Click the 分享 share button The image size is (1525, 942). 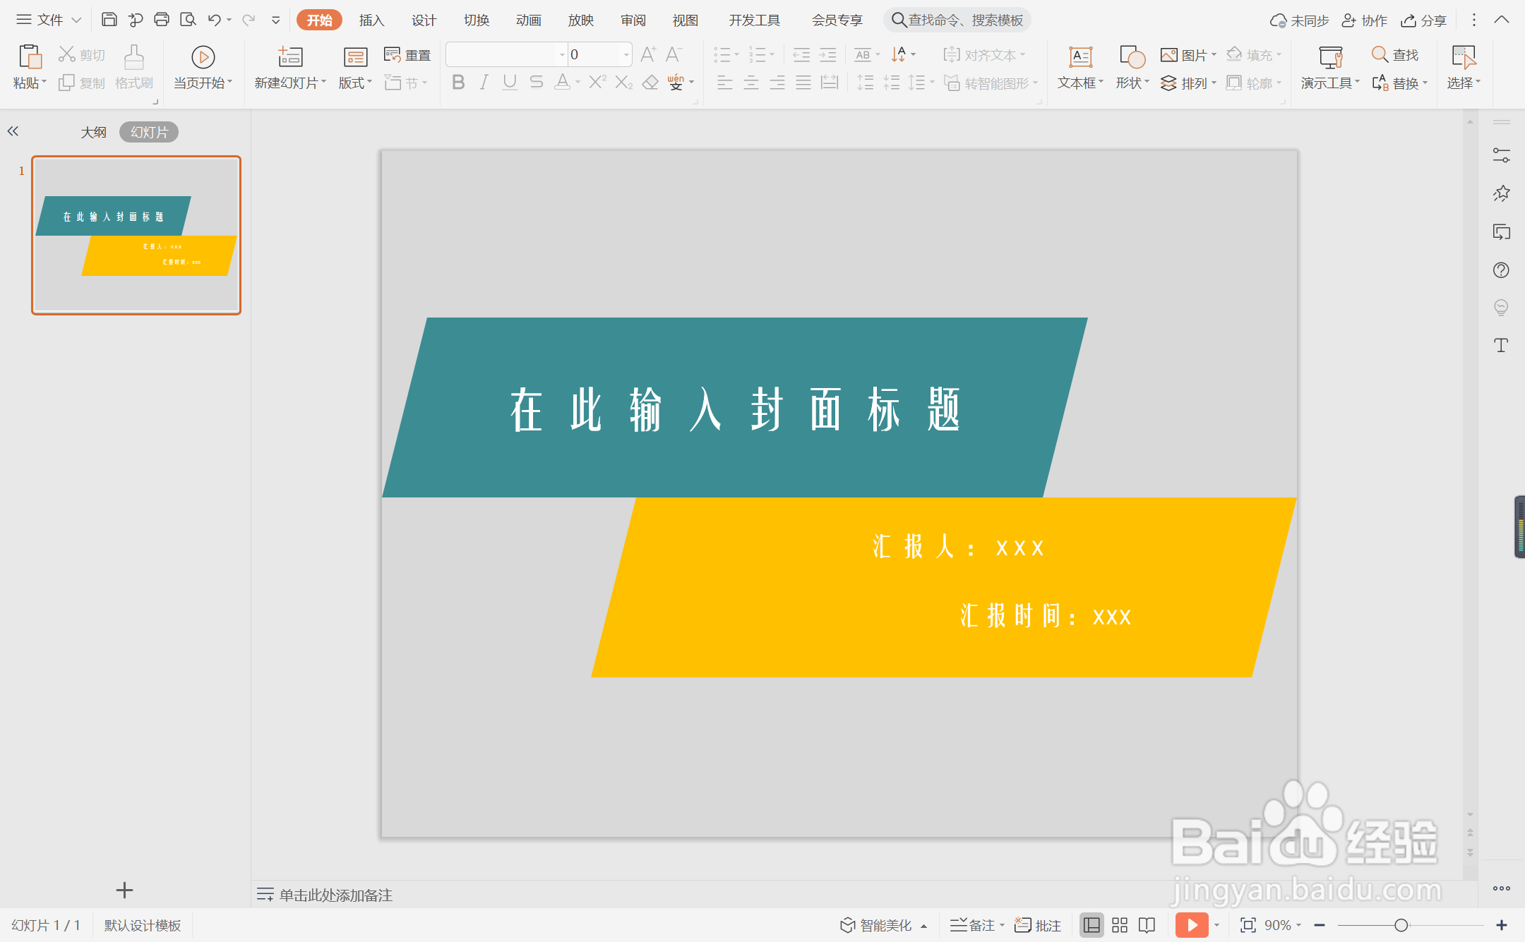(1423, 20)
